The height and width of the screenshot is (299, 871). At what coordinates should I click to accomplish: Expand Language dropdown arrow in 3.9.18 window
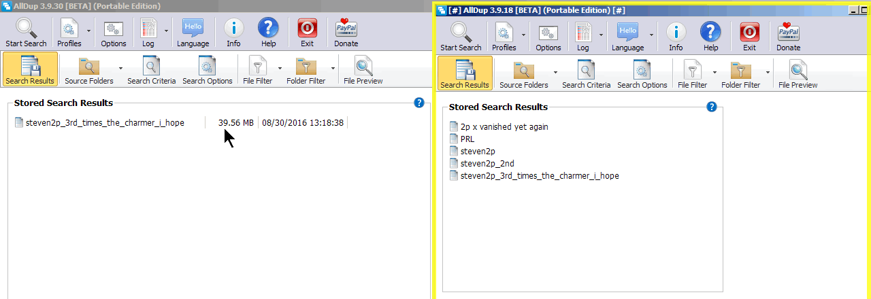click(651, 34)
